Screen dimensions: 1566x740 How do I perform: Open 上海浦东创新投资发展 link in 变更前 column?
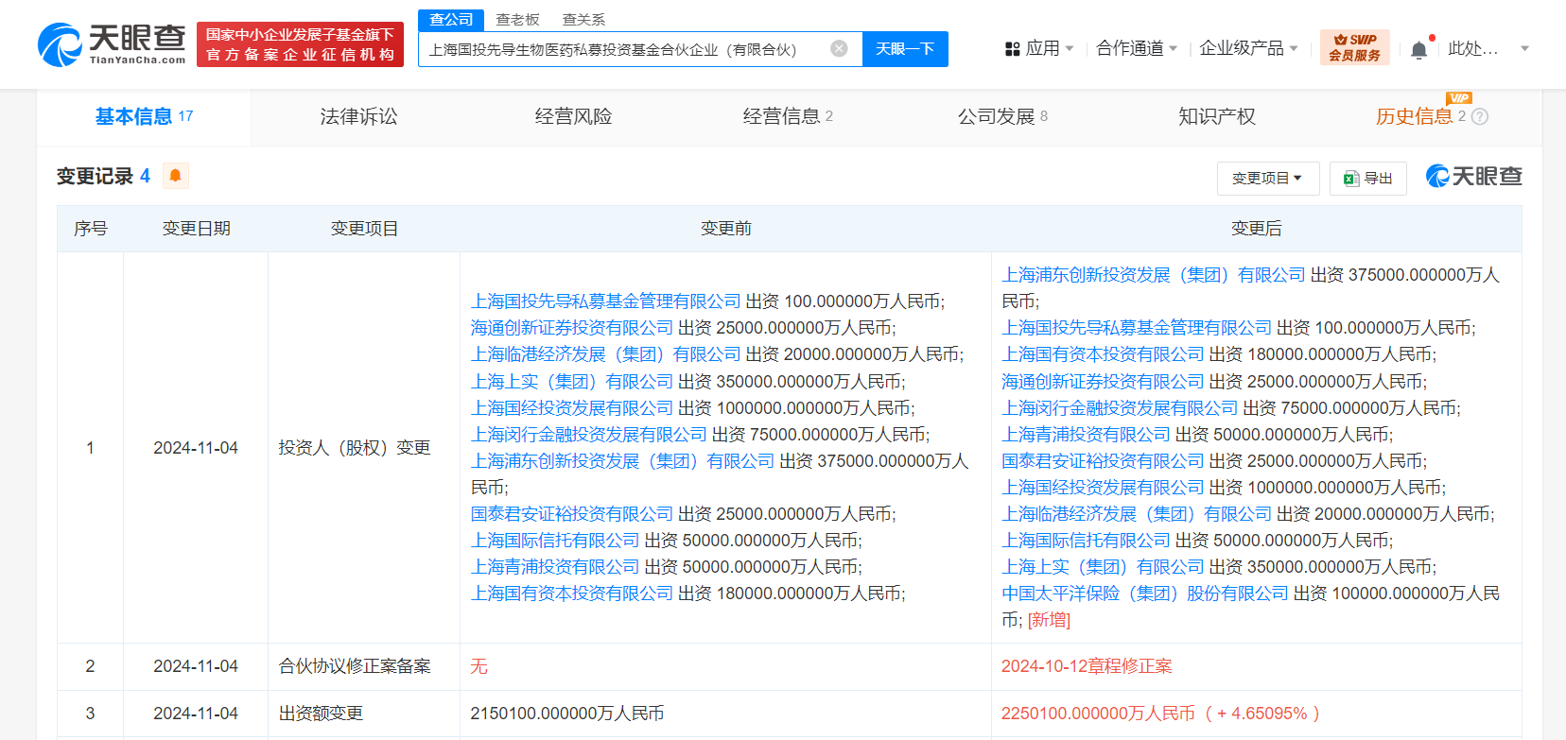[622, 461]
